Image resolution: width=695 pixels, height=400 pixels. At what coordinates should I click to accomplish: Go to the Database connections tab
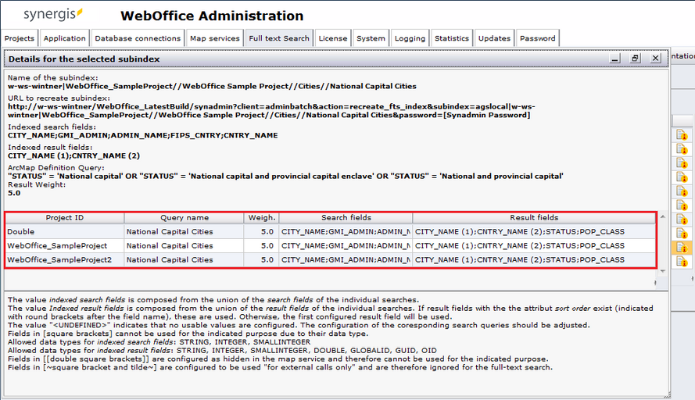click(138, 38)
